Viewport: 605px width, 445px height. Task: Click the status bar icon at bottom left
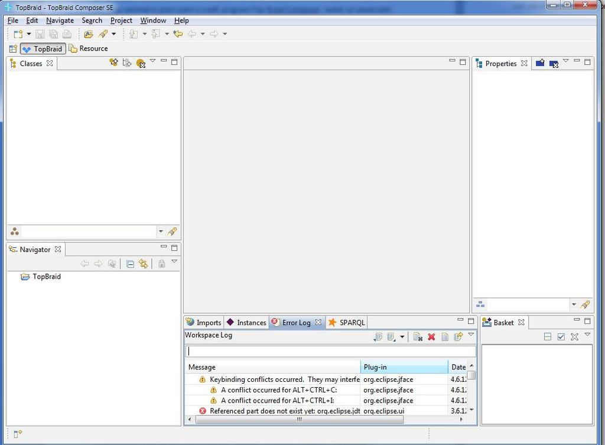[x=18, y=434]
